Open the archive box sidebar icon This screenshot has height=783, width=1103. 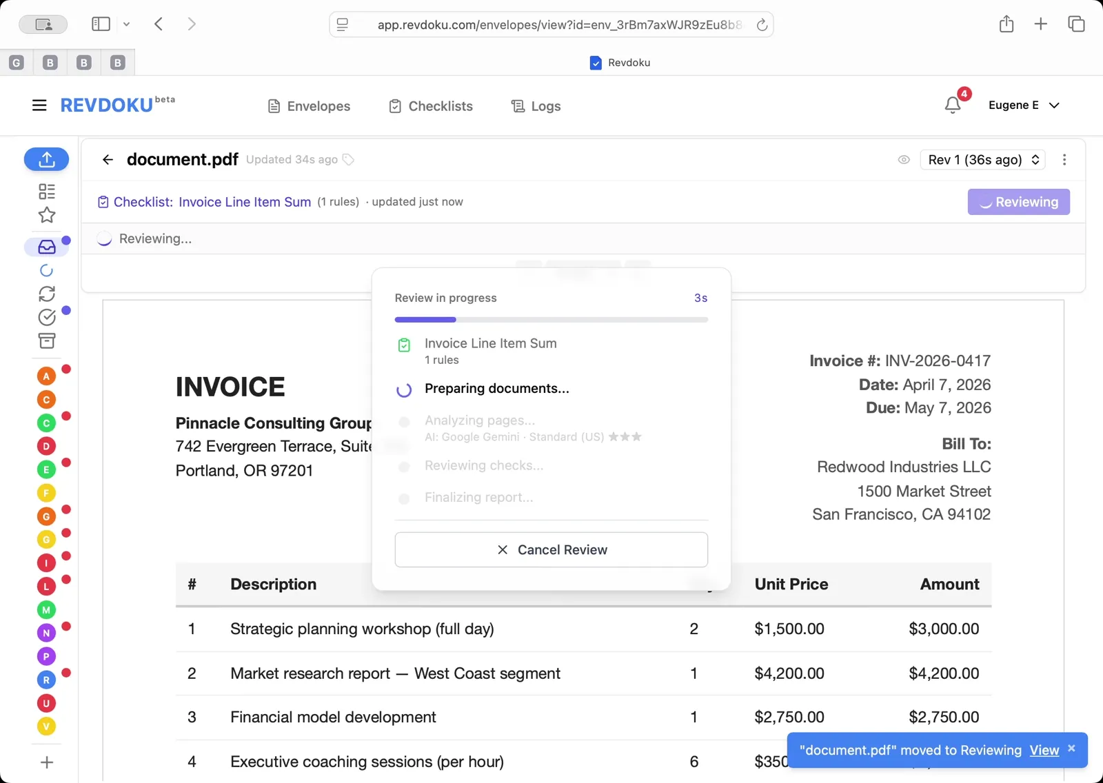click(46, 340)
